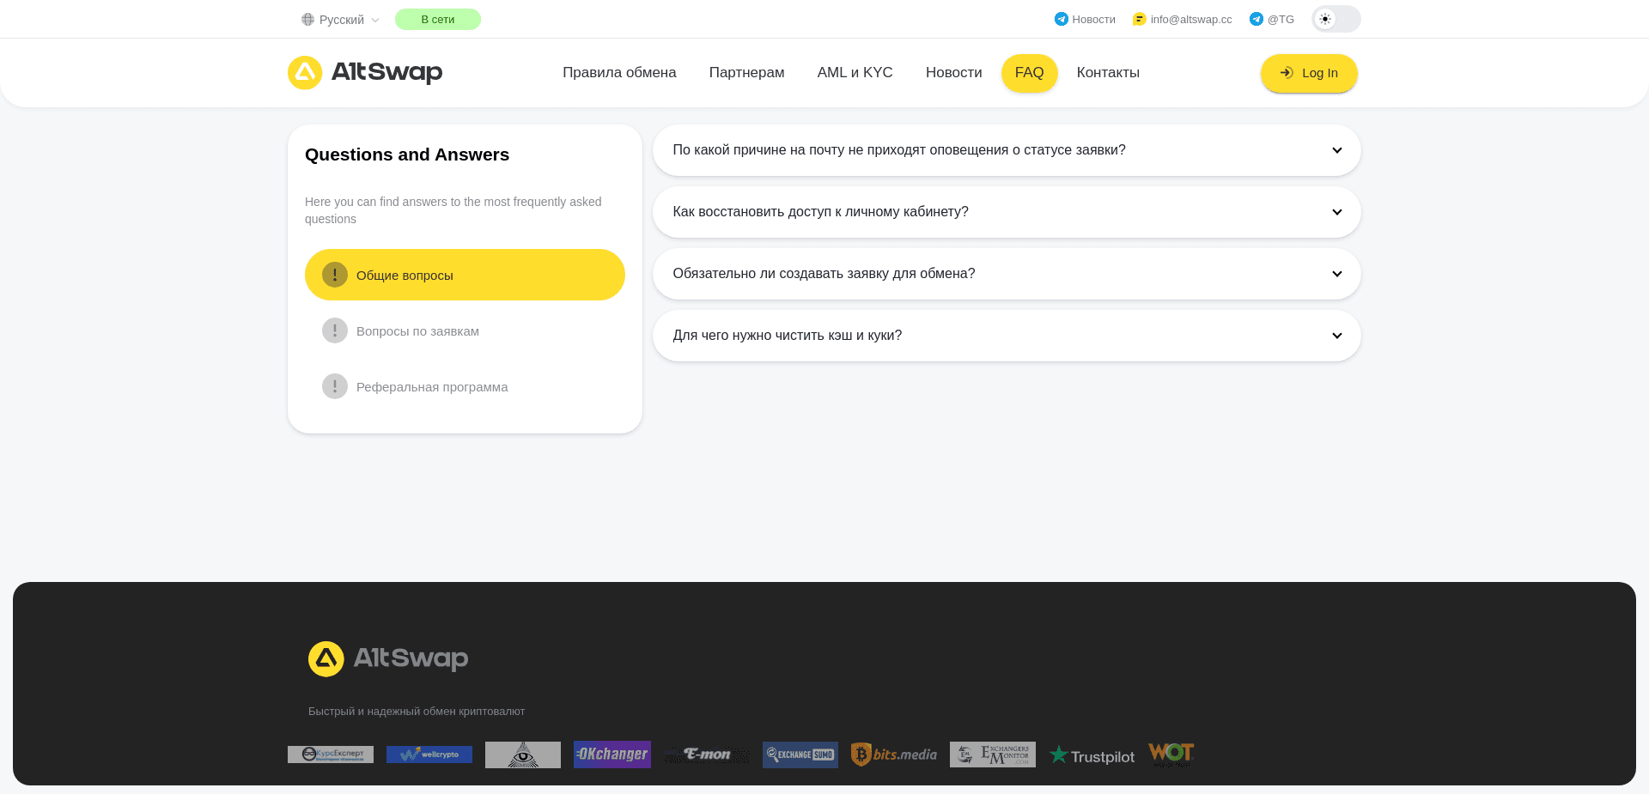Click the email icon for info@altswap.cc
This screenshot has width=1649, height=794.
1140,19
